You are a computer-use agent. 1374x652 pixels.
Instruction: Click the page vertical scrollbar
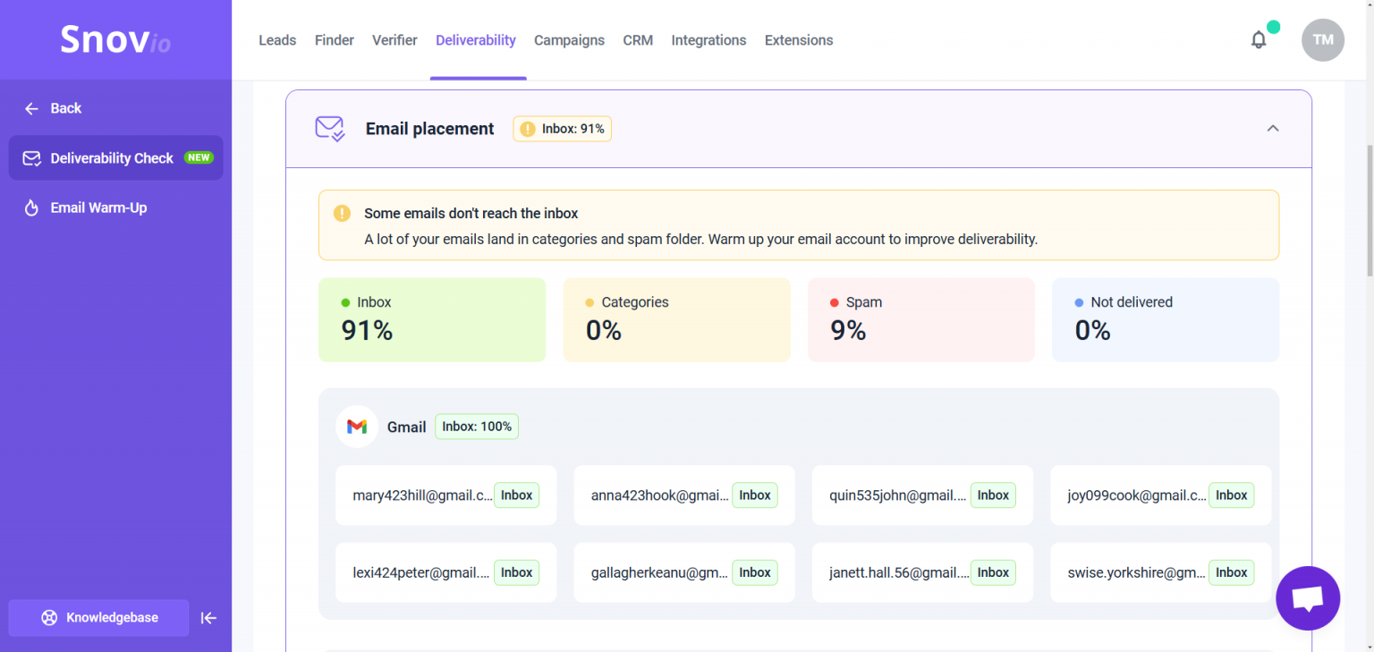coord(1368,210)
